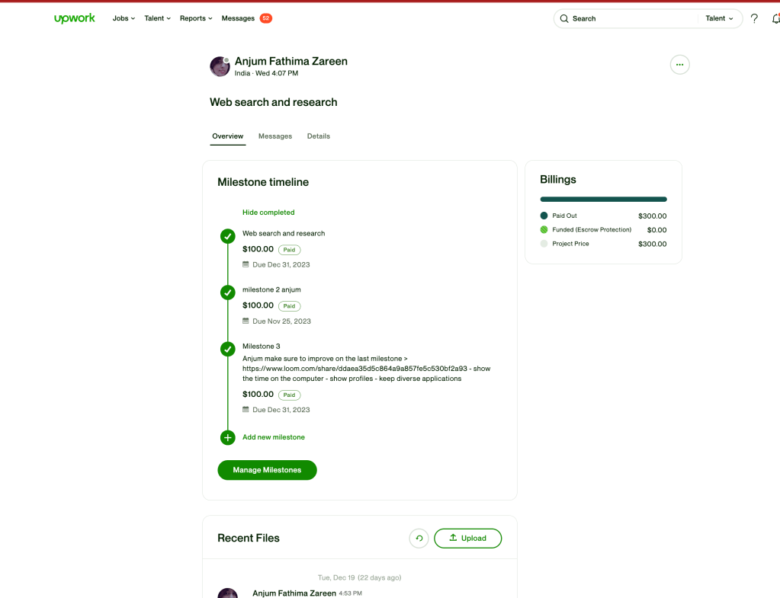The height and width of the screenshot is (598, 780).
Task: Click the unread messages 52 badge
Action: [x=266, y=18]
